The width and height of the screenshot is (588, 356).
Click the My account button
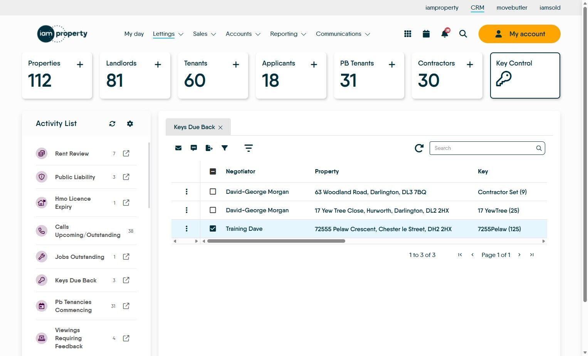coord(519,34)
